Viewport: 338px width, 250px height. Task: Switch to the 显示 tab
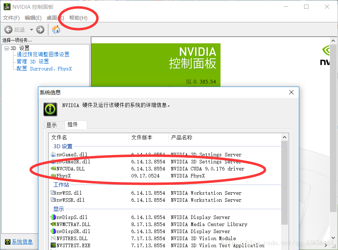(x=52, y=125)
